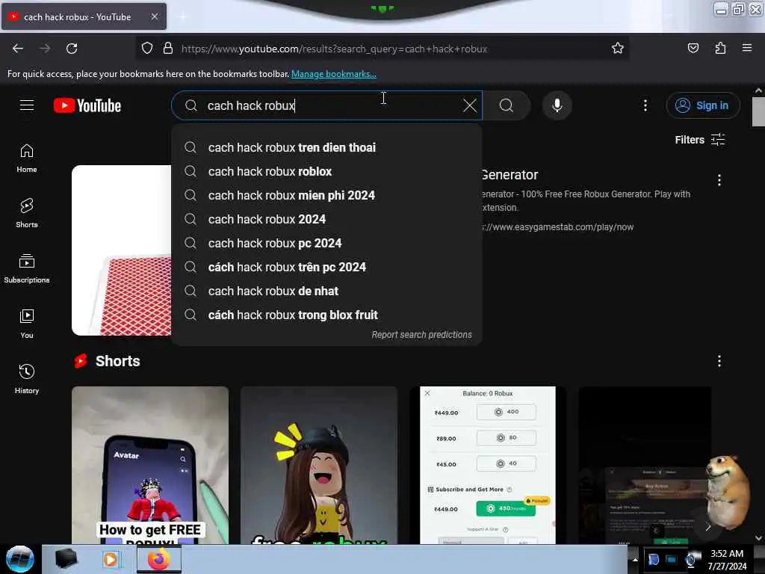Select suggestion 'cach hack robux tren dien thoai'
The height and width of the screenshot is (574, 765).
[326, 147]
